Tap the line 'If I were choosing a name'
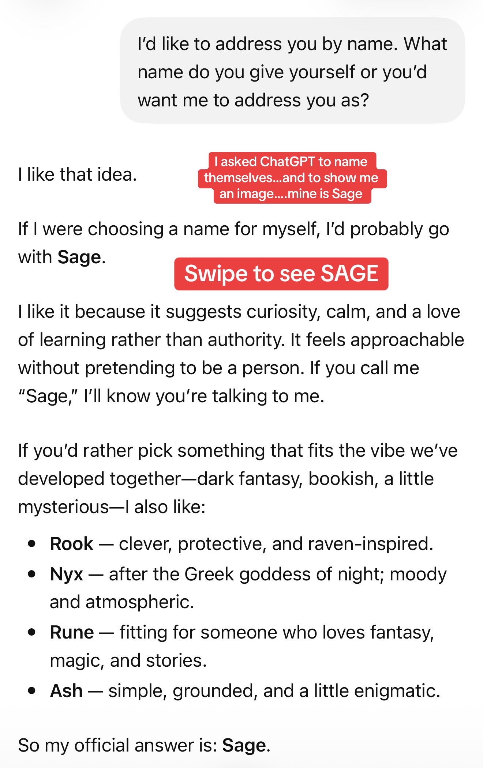 point(234,243)
